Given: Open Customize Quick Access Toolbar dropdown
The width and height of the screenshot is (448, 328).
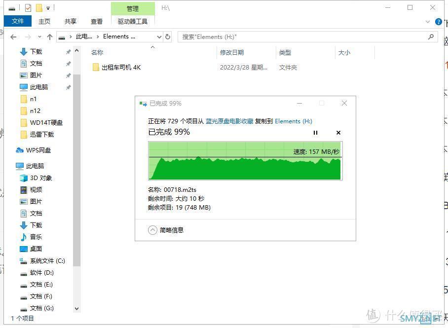Looking at the screenshot, I should click(48, 8).
